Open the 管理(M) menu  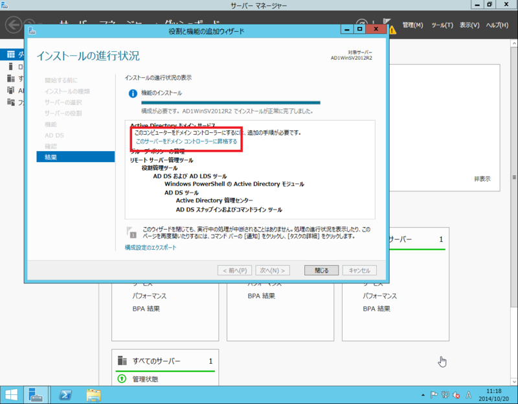coord(412,25)
